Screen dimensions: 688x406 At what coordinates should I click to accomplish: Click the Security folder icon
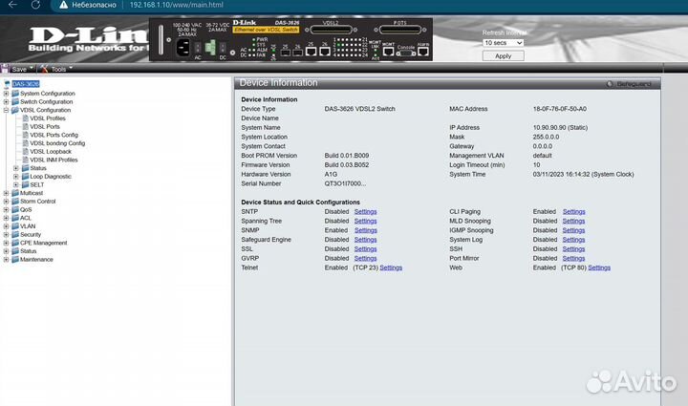pos(15,235)
